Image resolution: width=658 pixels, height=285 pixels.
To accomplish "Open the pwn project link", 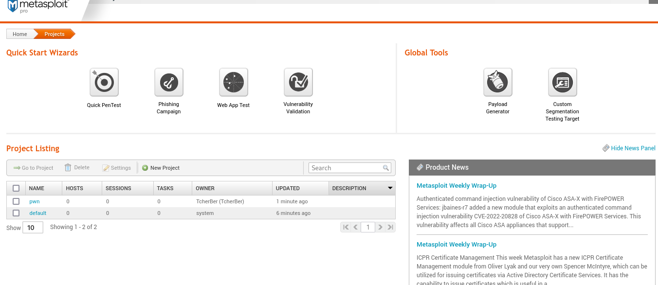I will point(34,201).
